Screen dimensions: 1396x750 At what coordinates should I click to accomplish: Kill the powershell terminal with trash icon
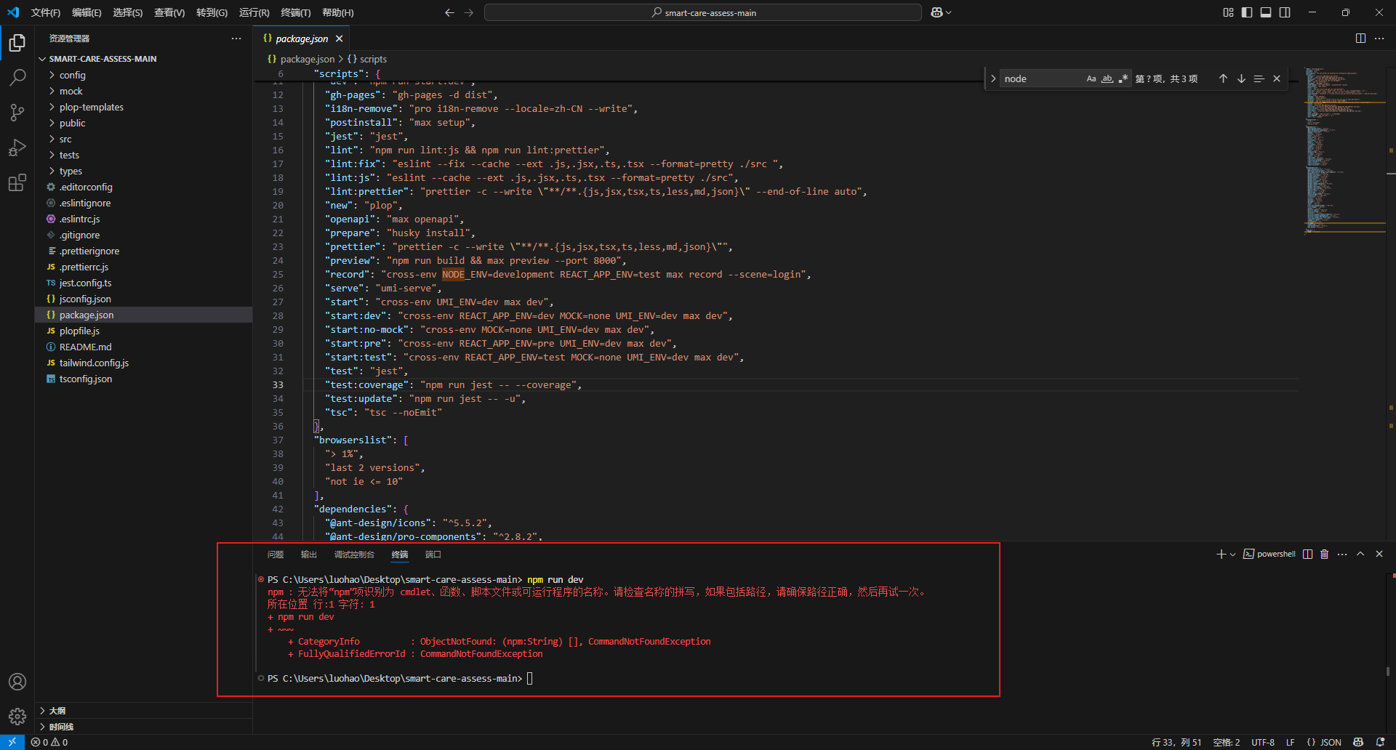[1323, 554]
